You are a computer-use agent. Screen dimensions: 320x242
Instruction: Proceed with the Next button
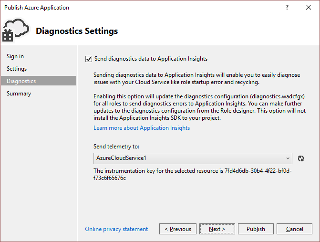(x=217, y=229)
